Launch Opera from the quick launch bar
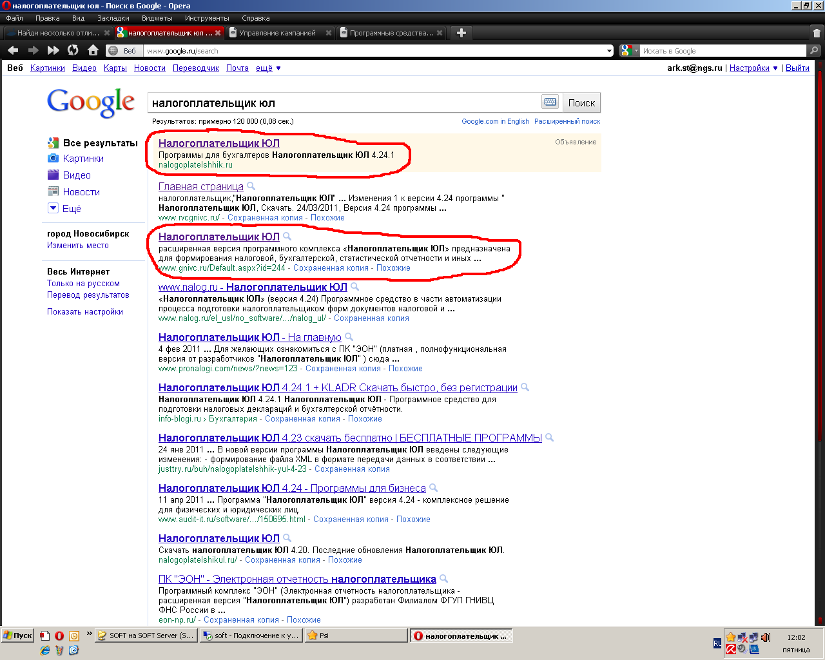825x660 pixels. point(59,636)
